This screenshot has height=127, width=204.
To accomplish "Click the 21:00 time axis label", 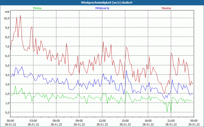I will [x=171, y=121].
